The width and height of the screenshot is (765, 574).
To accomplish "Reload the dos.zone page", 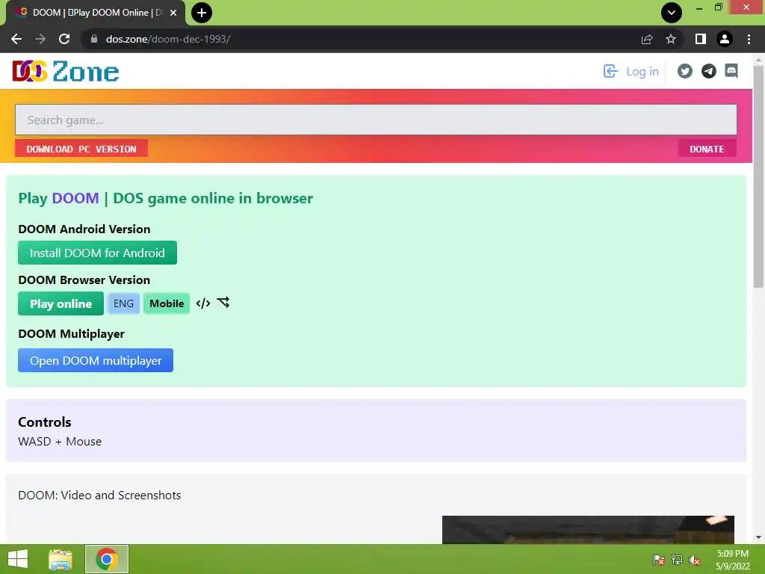I will pyautogui.click(x=64, y=39).
